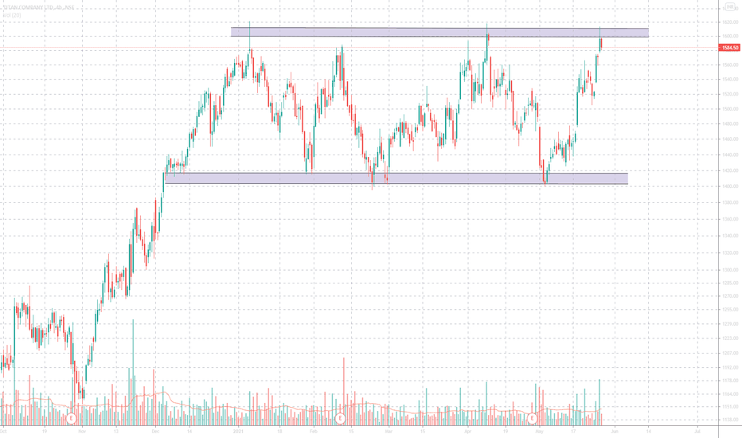Click the horizontal red current price line
Image resolution: width=742 pixels, height=438 pixels.
pos(359,48)
